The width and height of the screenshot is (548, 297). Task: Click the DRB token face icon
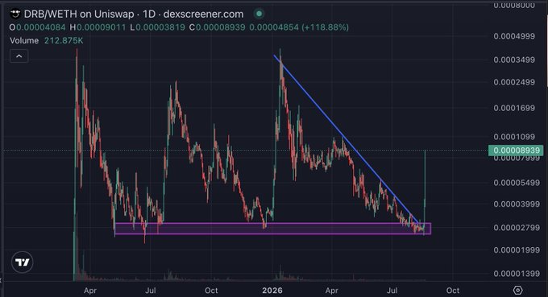pos(15,14)
